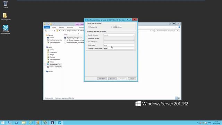The width and height of the screenshot is (222, 125).
Task: Open File Explorer from the taskbar
Action: point(24,123)
